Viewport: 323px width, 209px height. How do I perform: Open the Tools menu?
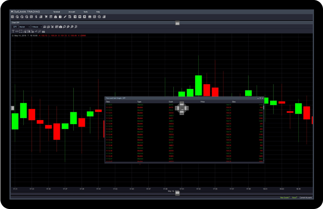[x=85, y=11]
